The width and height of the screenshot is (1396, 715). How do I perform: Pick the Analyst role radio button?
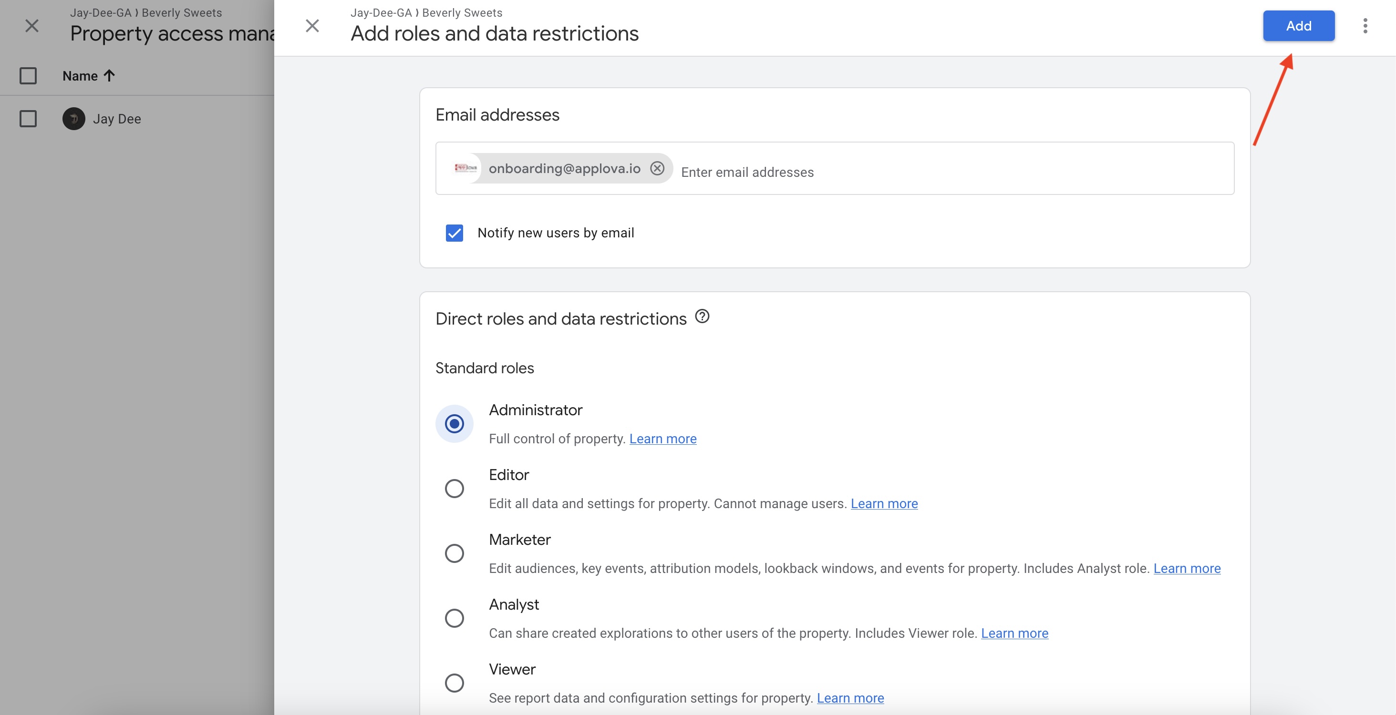click(x=454, y=618)
